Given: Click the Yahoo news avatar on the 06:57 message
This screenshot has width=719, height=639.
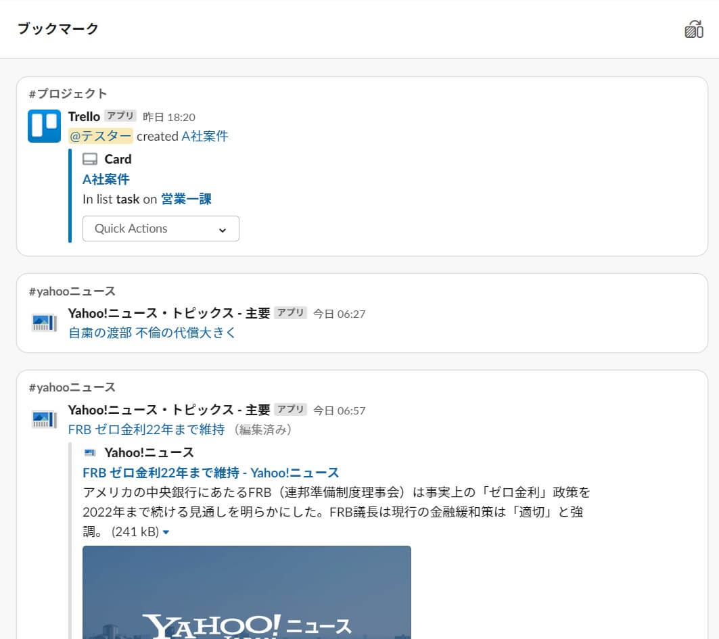Looking at the screenshot, I should coord(45,419).
